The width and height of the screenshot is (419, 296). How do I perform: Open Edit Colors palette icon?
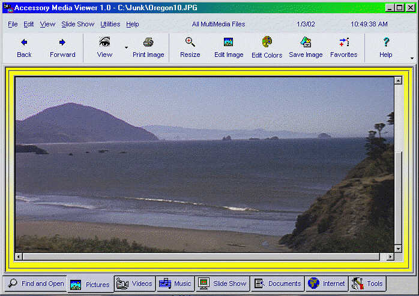267,42
